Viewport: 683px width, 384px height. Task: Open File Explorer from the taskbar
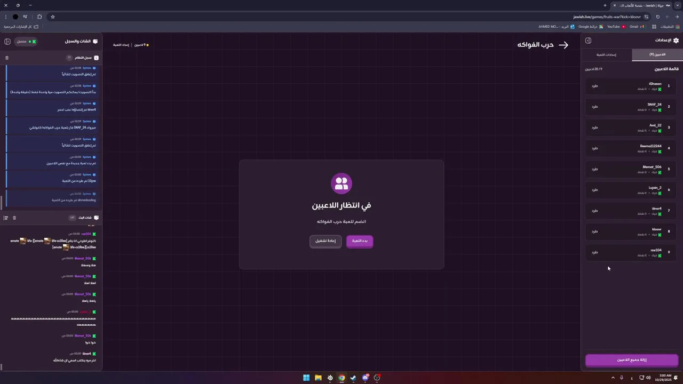[318, 378]
